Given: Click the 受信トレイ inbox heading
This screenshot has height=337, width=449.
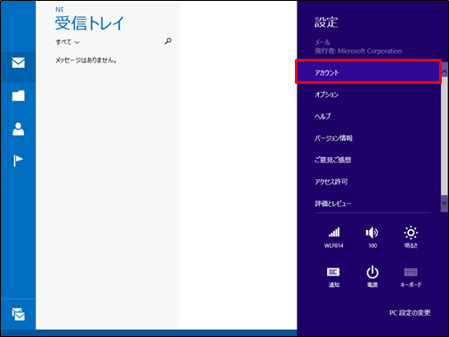Looking at the screenshot, I should (89, 23).
